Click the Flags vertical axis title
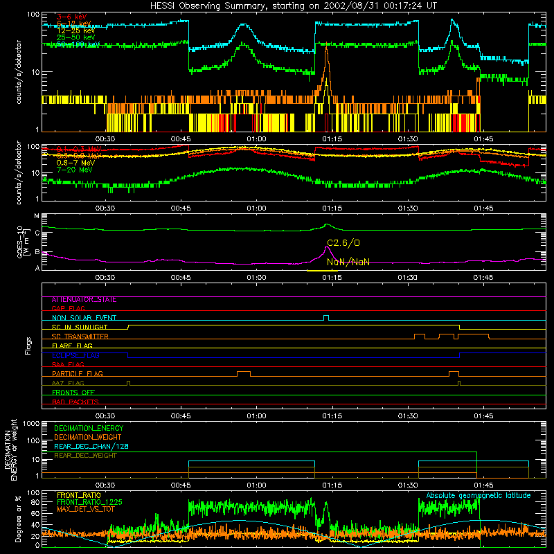The height and width of the screenshot is (554, 554). click(28, 346)
